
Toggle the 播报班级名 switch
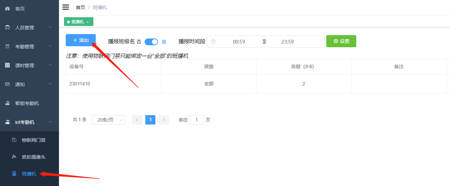[151, 42]
